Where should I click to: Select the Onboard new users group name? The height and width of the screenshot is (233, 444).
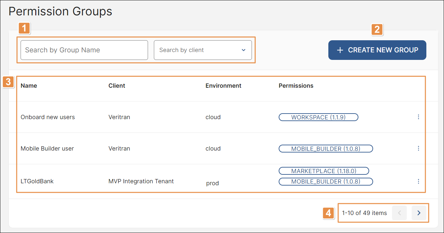(48, 117)
